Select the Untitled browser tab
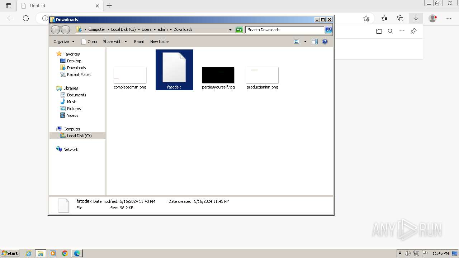 click(x=60, y=6)
